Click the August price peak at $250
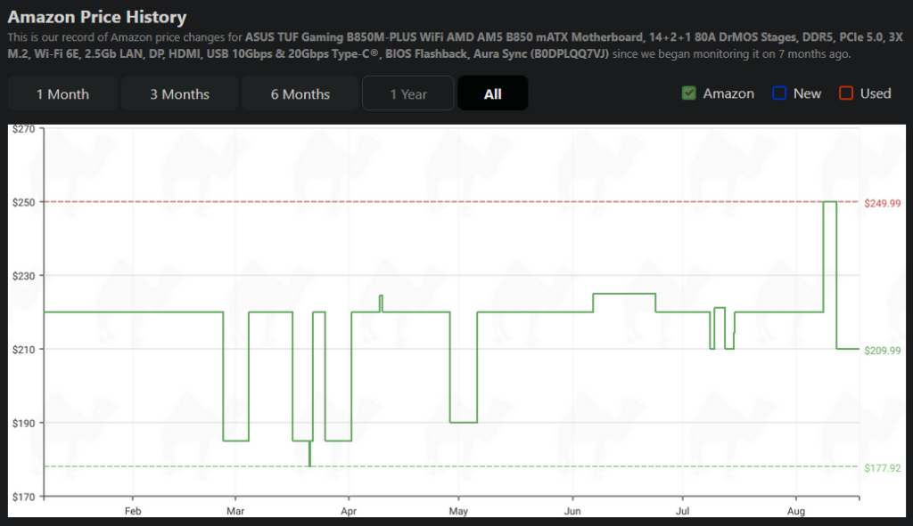The image size is (913, 526). pos(829,202)
